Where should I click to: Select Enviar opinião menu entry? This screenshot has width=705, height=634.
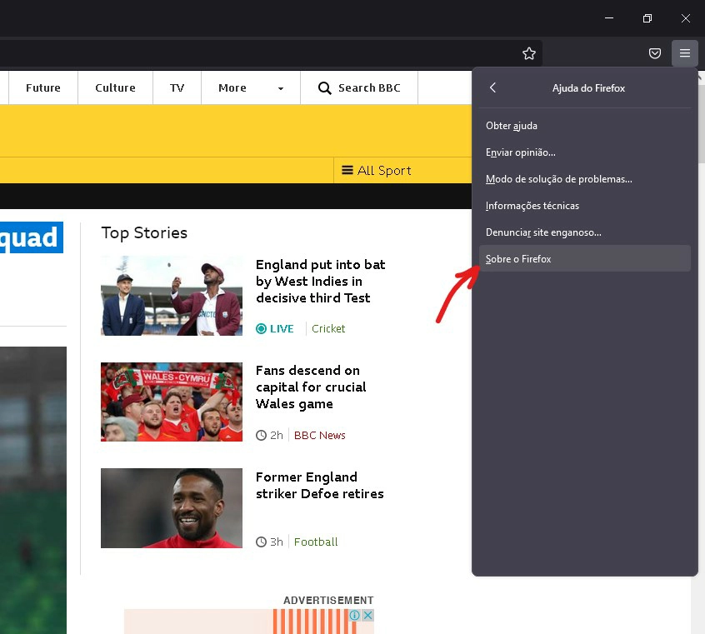(584, 152)
